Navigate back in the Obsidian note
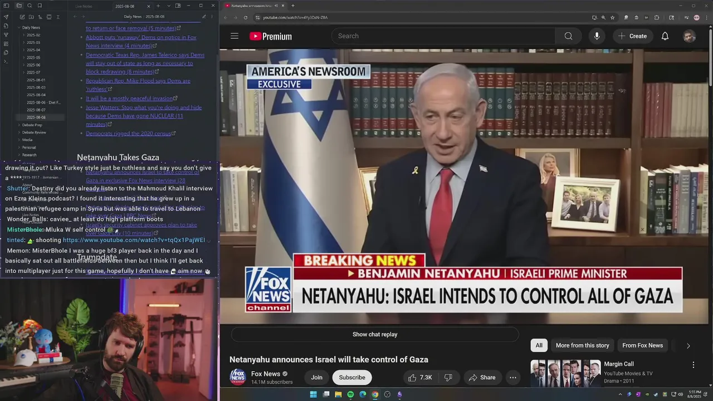 click(75, 17)
